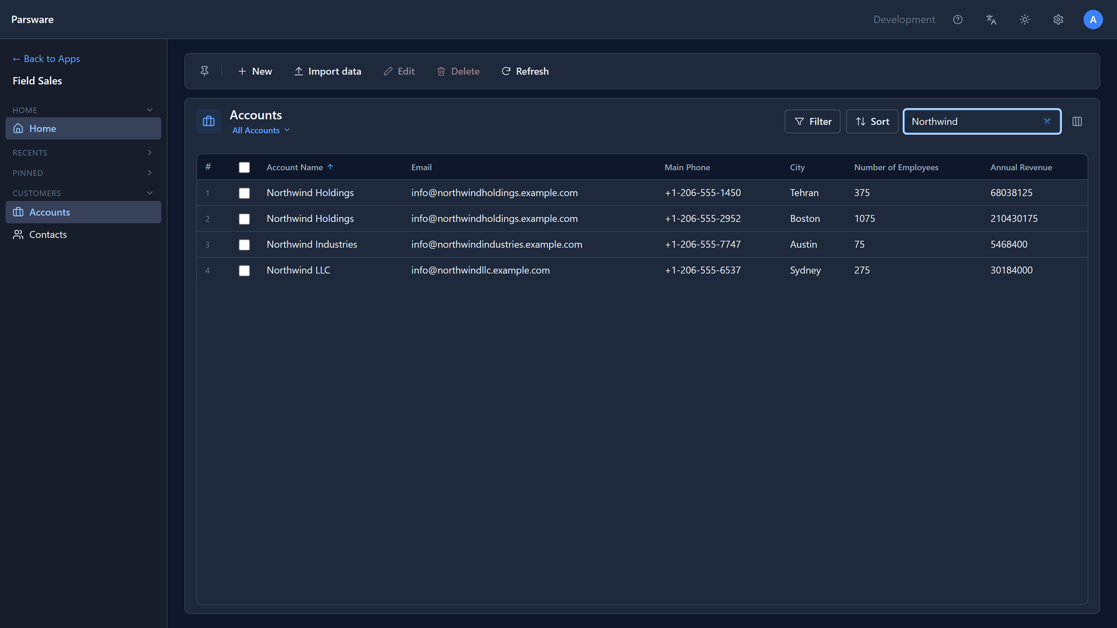Click the column chooser icon
This screenshot has height=628, width=1117.
(x=1077, y=121)
